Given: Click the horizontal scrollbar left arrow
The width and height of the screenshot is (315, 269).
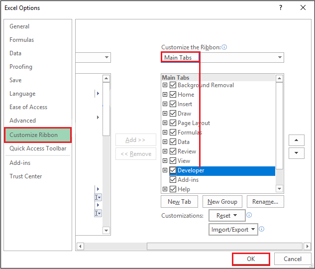Looking at the screenshot, I should tap(80, 246).
